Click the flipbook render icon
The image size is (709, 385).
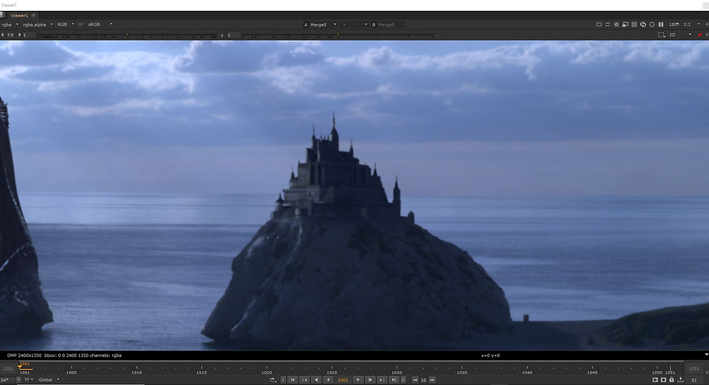(x=655, y=380)
